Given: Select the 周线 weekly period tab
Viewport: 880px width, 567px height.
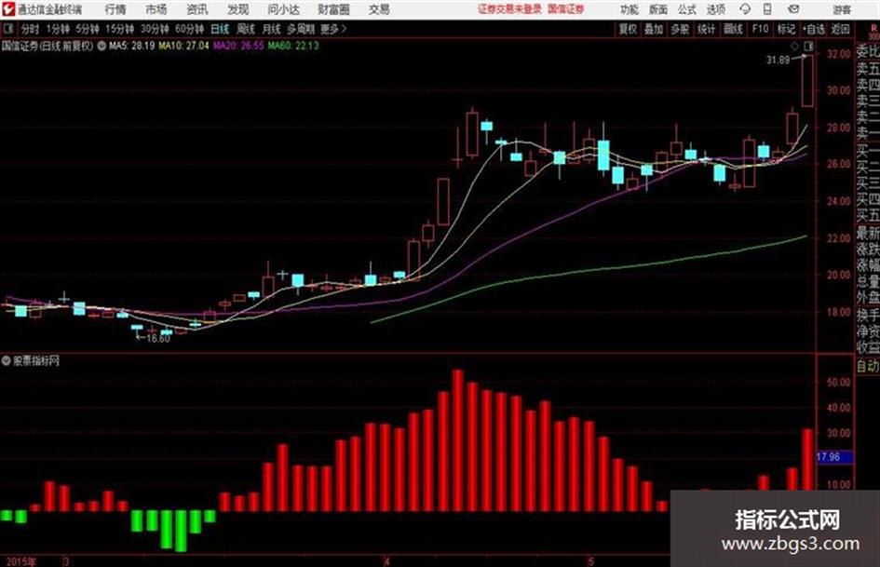Looking at the screenshot, I should coord(246,29).
